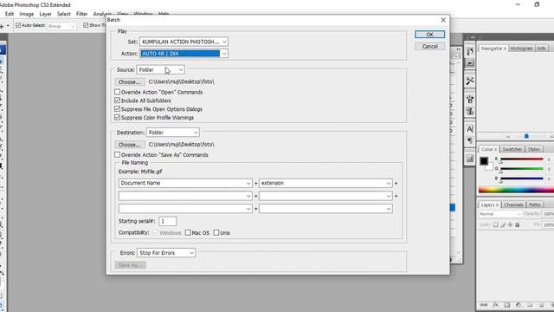This screenshot has height=312, width=554.
Task: Click the color spectrum ramp
Action: tap(516, 190)
